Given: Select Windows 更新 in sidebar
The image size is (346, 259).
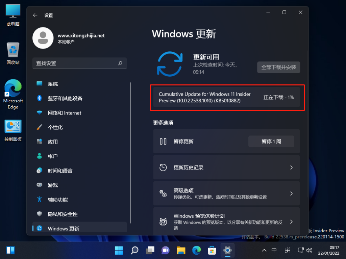Looking at the screenshot, I should 80,228.
